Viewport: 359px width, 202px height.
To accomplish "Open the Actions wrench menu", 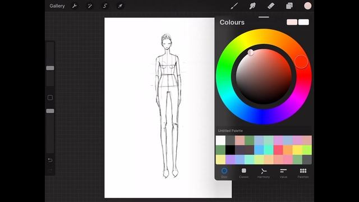I will tap(75, 6).
